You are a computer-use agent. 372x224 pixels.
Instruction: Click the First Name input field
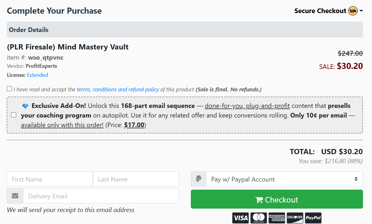(x=50, y=179)
